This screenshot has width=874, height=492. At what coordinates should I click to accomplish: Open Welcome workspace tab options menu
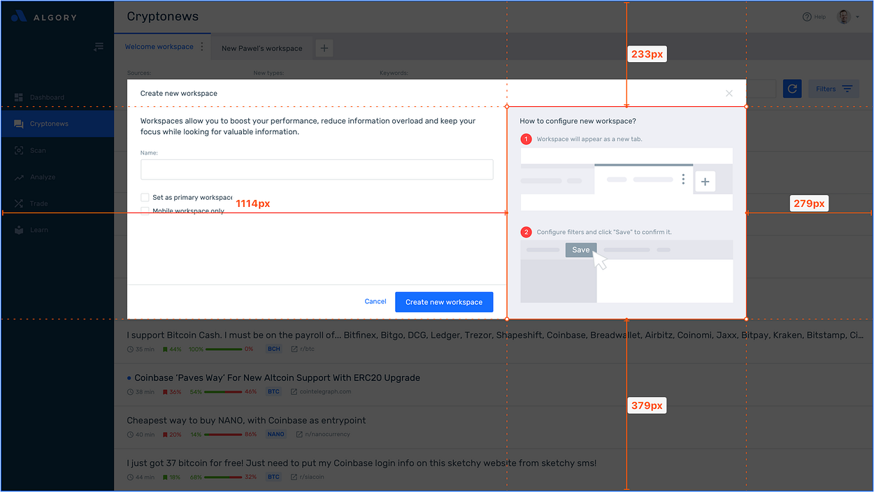click(x=202, y=47)
